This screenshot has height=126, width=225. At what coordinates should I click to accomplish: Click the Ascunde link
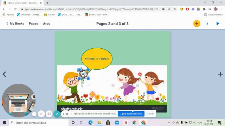point(150,114)
